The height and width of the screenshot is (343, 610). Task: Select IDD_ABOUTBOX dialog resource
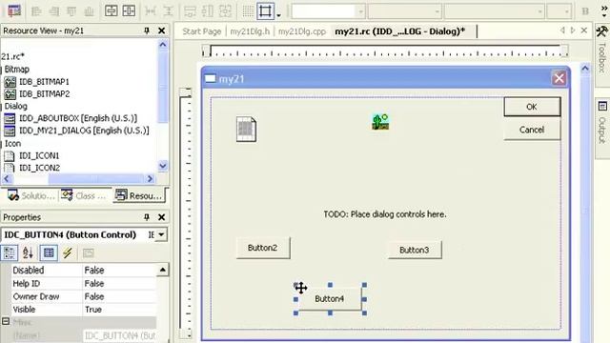(x=78, y=118)
